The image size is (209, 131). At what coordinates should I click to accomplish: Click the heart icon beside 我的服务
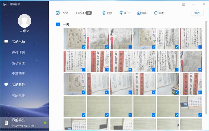(6, 84)
